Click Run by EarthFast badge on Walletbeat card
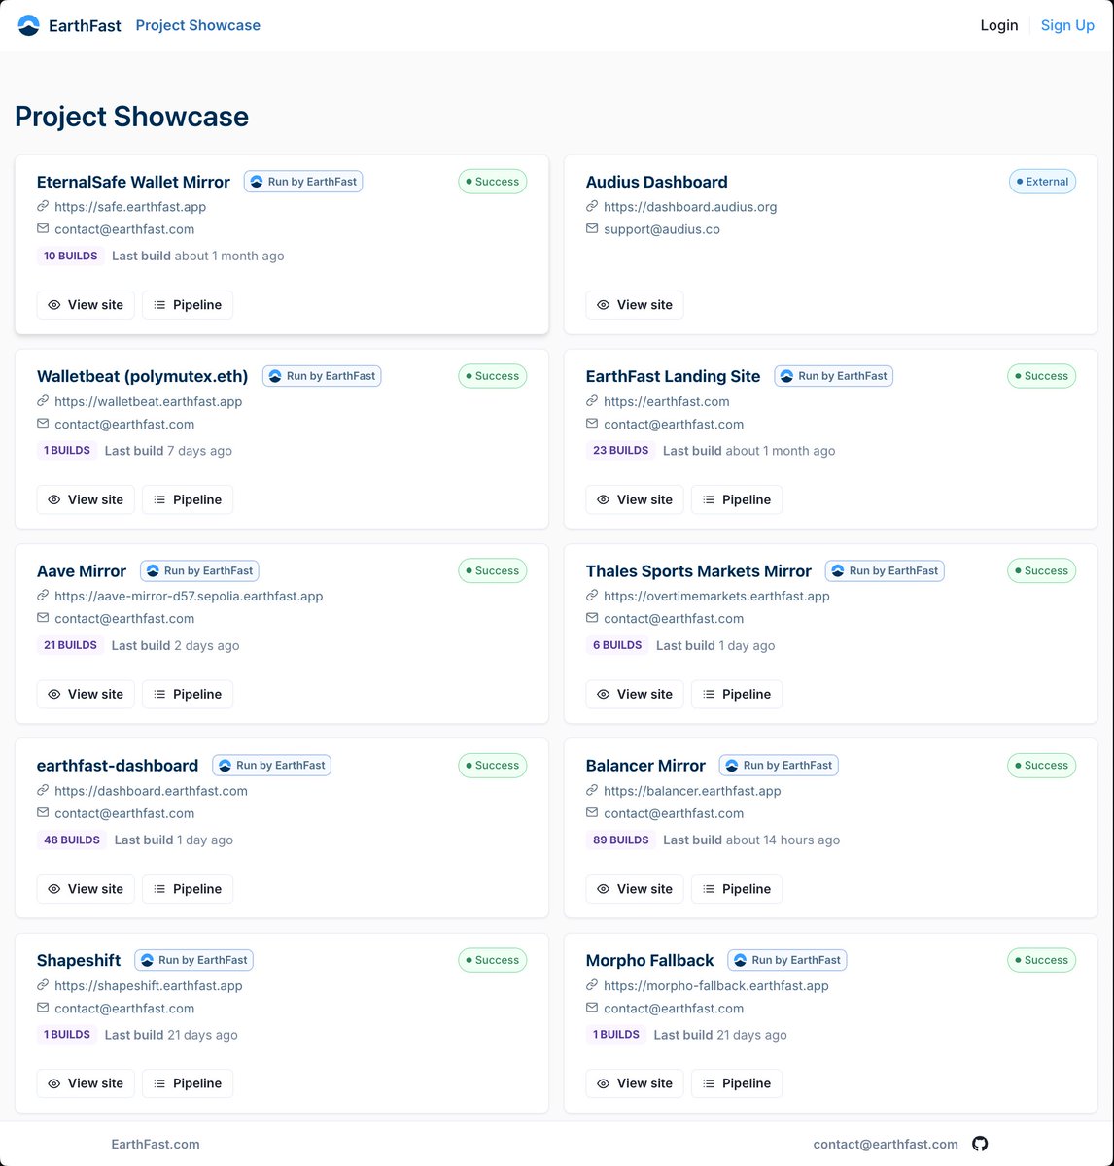This screenshot has height=1166, width=1114. point(322,376)
